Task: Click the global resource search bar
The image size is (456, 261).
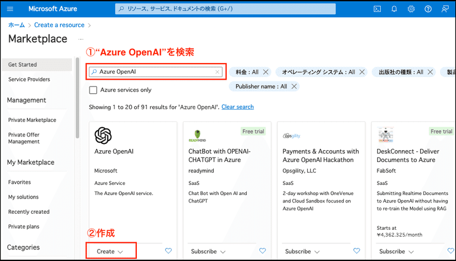Action: click(225, 9)
